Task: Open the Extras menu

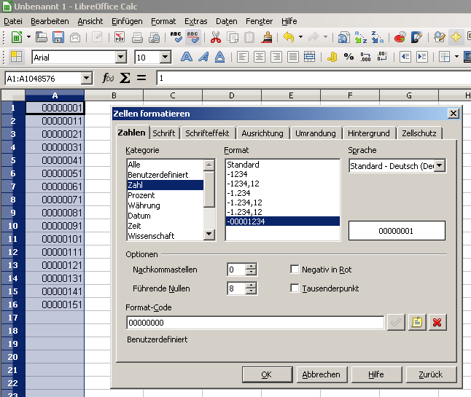Action: [x=196, y=21]
